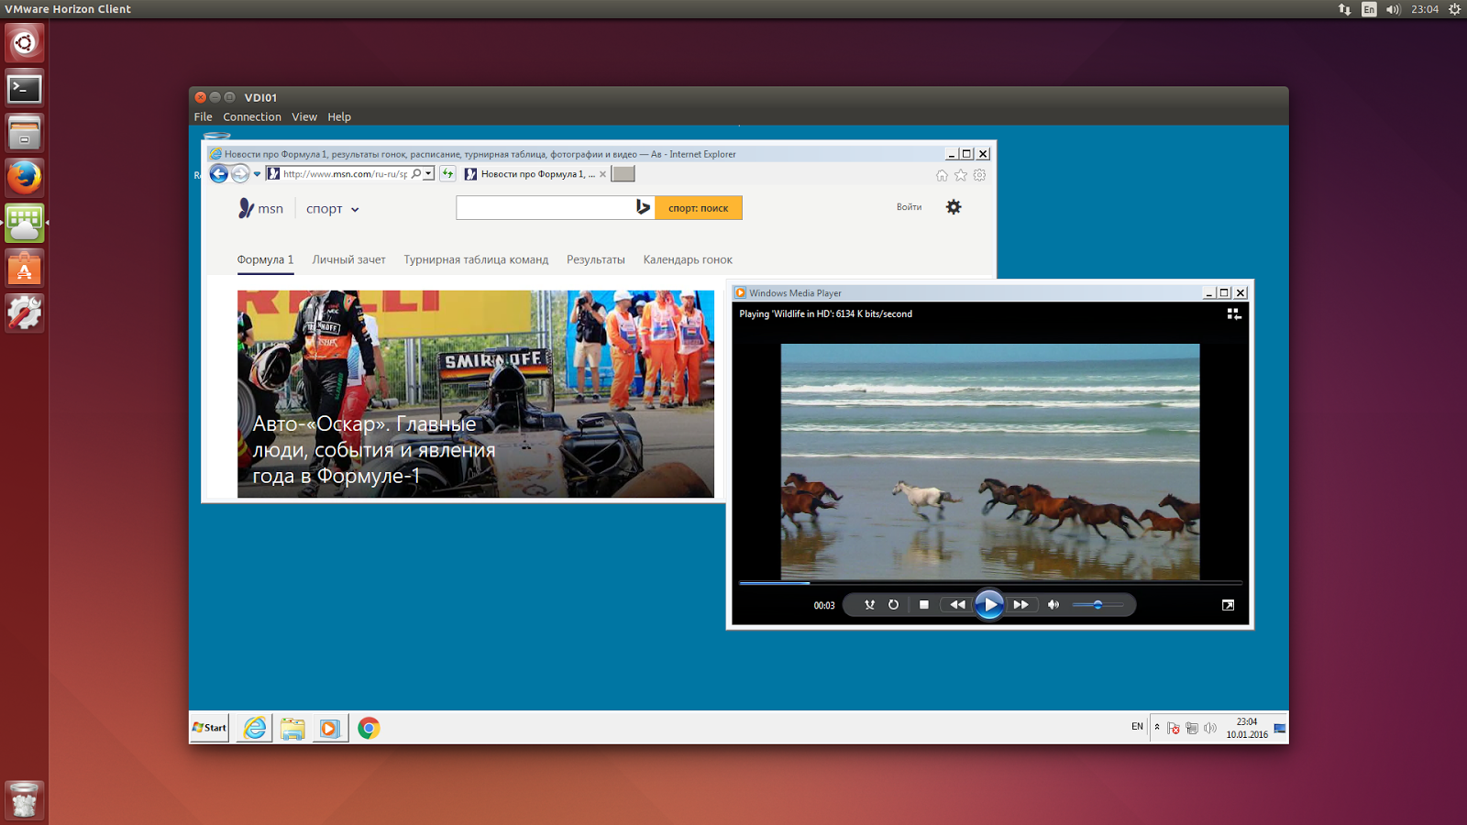Click the fast-forward next button
This screenshot has height=825, width=1467.
click(x=1020, y=605)
